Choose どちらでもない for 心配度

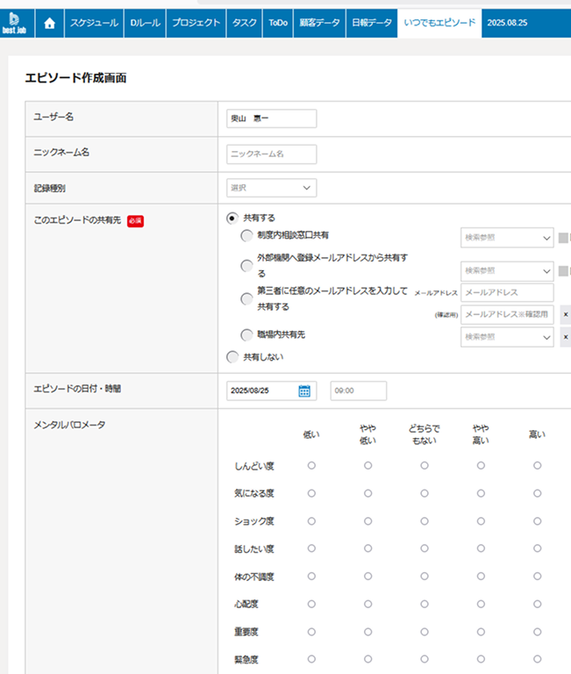(x=425, y=604)
